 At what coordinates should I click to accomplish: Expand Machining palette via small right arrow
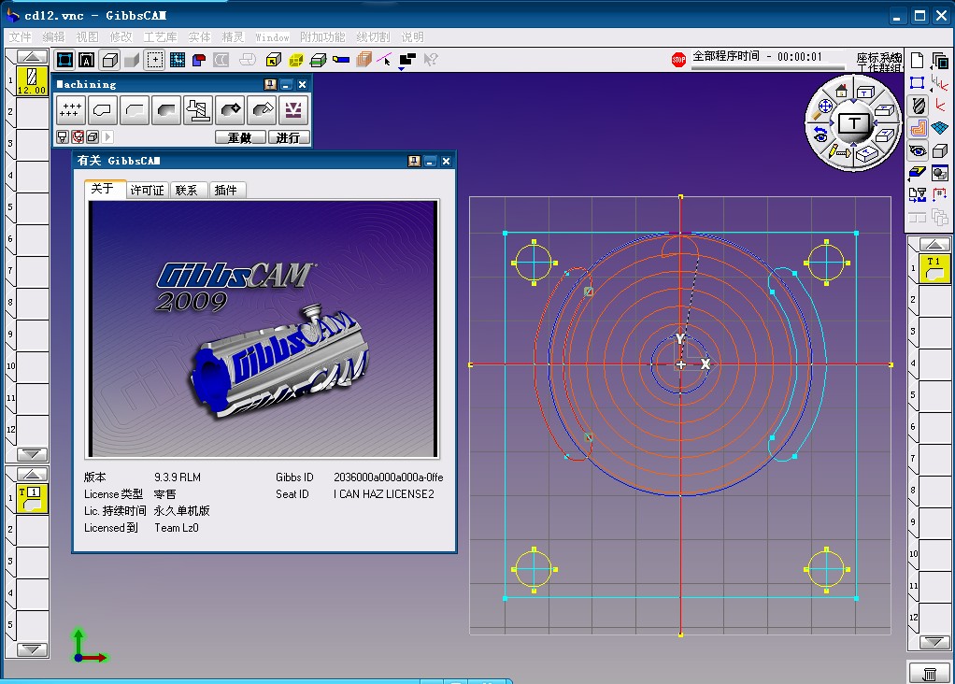(108, 137)
